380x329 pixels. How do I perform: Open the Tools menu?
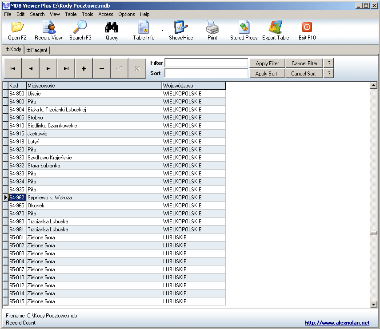(87, 14)
